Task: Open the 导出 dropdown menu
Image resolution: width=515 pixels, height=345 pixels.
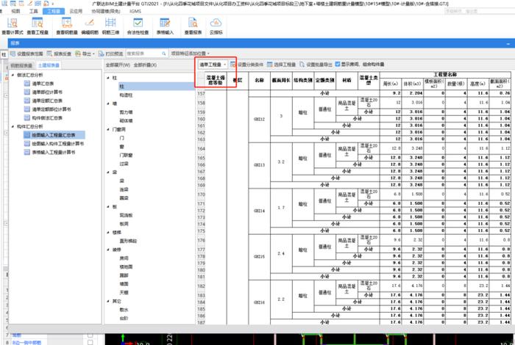Action: [85, 54]
